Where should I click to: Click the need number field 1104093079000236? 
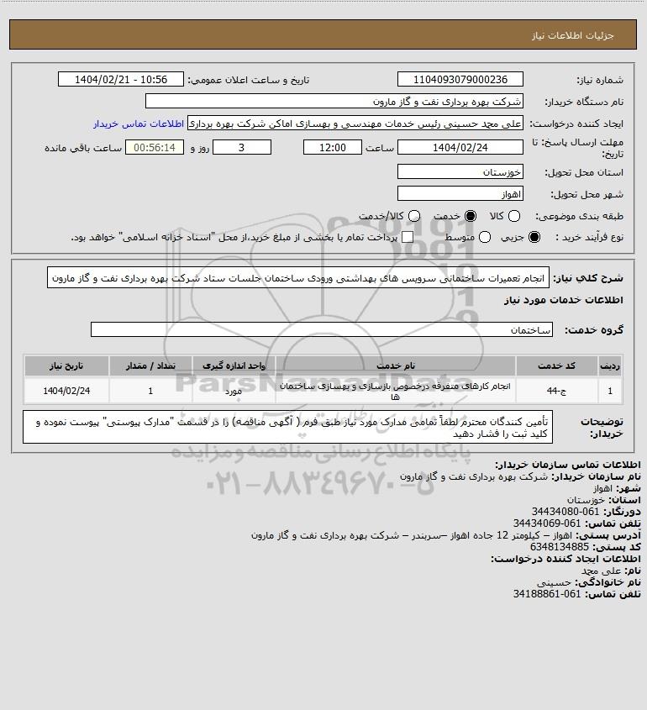[460, 79]
